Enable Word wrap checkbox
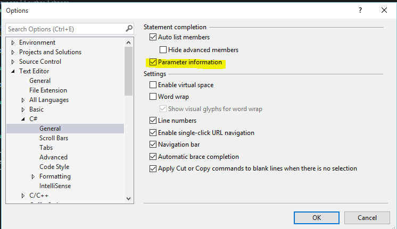 pyautogui.click(x=153, y=97)
